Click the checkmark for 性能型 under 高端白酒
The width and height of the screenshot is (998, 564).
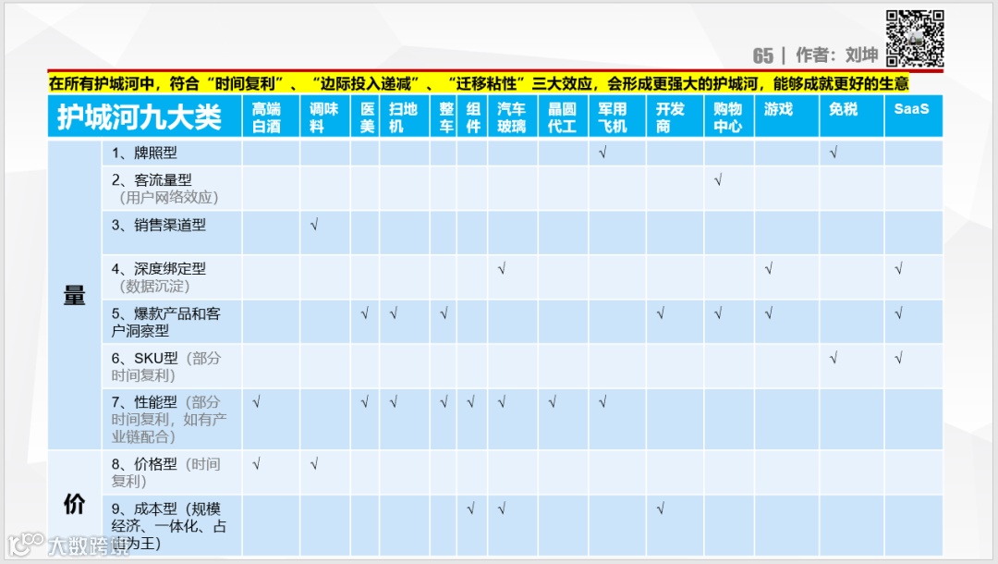coord(257,402)
